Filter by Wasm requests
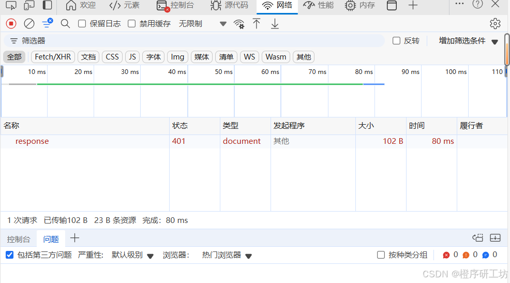The height and width of the screenshot is (283, 510). (276, 57)
